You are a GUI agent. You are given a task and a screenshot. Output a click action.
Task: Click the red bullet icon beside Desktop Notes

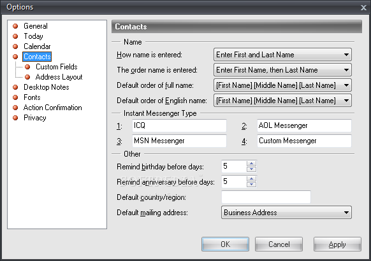pos(15,87)
